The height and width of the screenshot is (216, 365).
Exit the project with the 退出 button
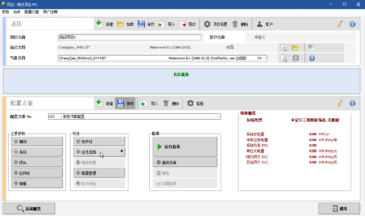[x=340, y=208]
